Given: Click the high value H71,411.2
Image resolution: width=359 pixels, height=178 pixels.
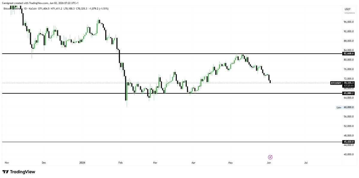Looking at the screenshot, I should tap(57, 9).
